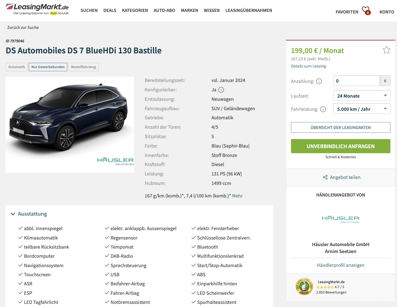The image size is (397, 307).
Task: Toggle the Automatik filter tag
Action: [17, 67]
